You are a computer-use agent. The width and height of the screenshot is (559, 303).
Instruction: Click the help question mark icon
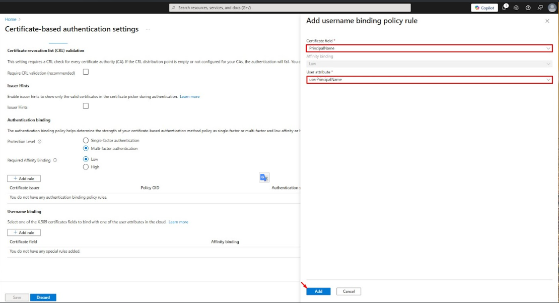[528, 8]
